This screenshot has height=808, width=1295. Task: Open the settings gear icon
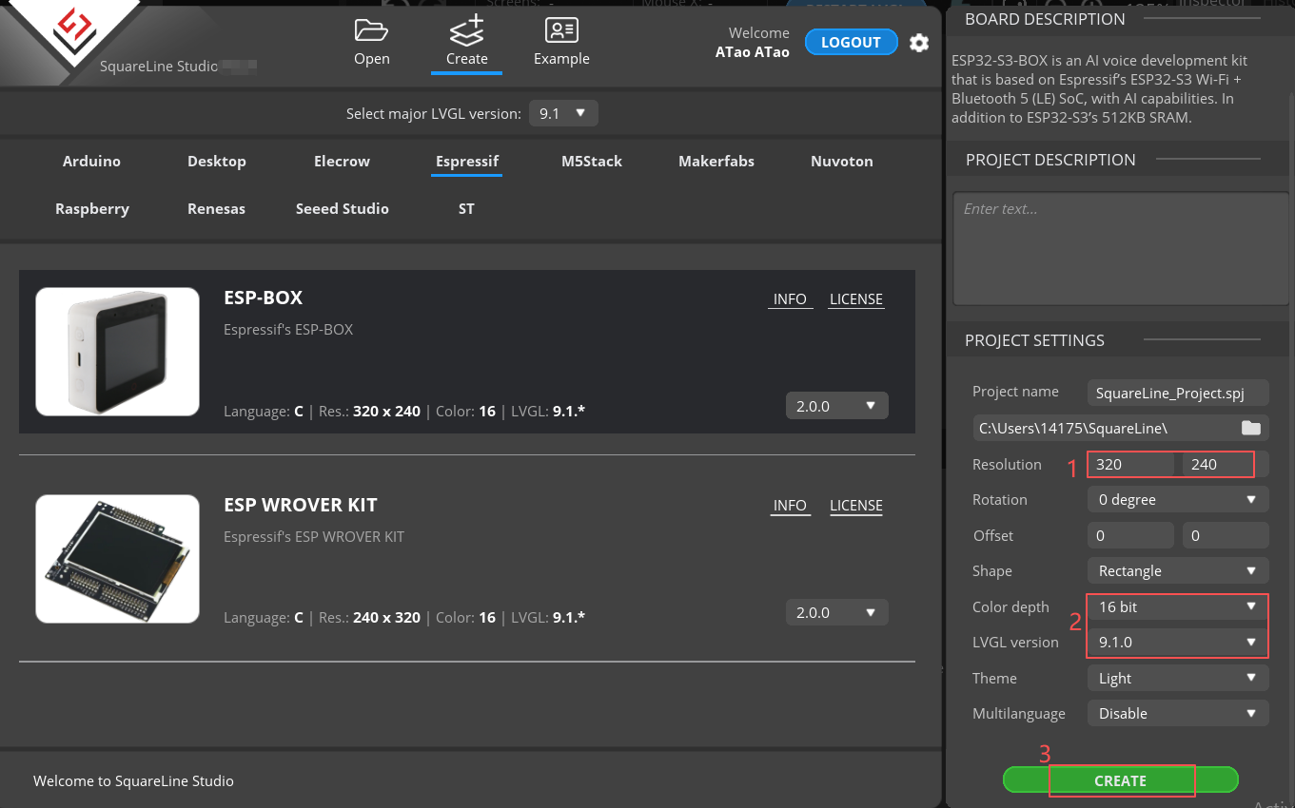click(x=919, y=43)
